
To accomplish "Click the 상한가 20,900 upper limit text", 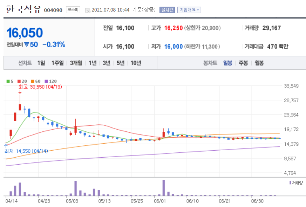I will click(202, 28).
